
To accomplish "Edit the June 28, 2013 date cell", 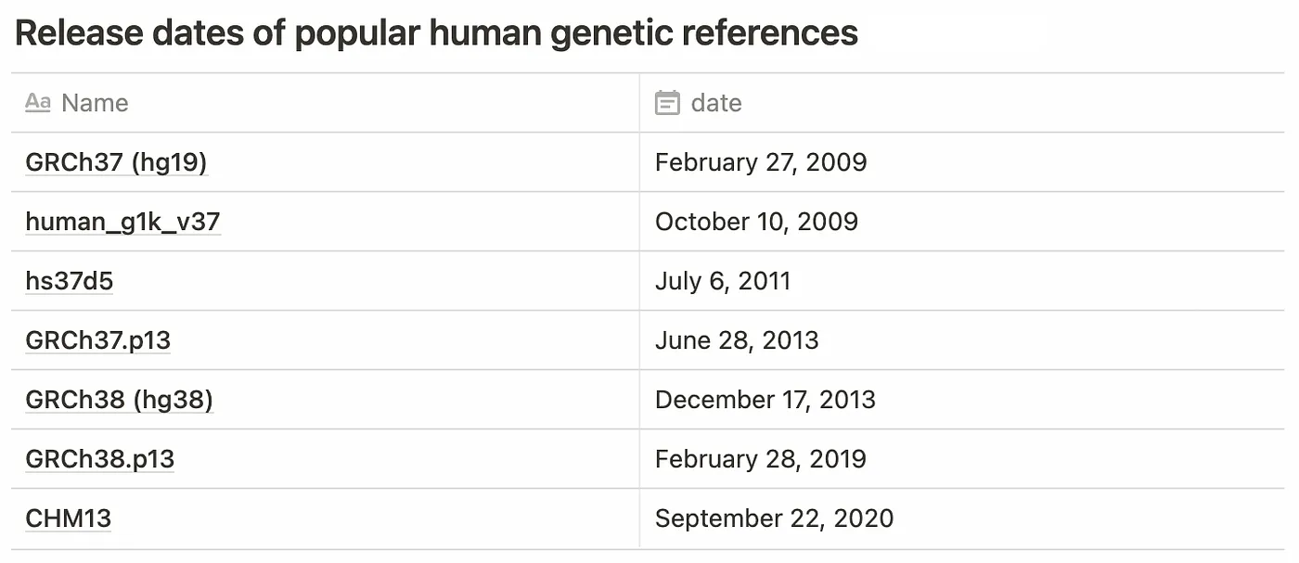I will point(961,340).
